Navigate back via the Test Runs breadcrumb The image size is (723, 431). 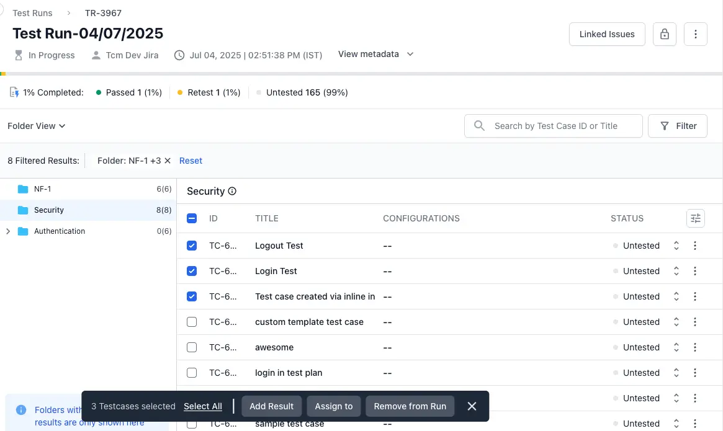(x=32, y=12)
